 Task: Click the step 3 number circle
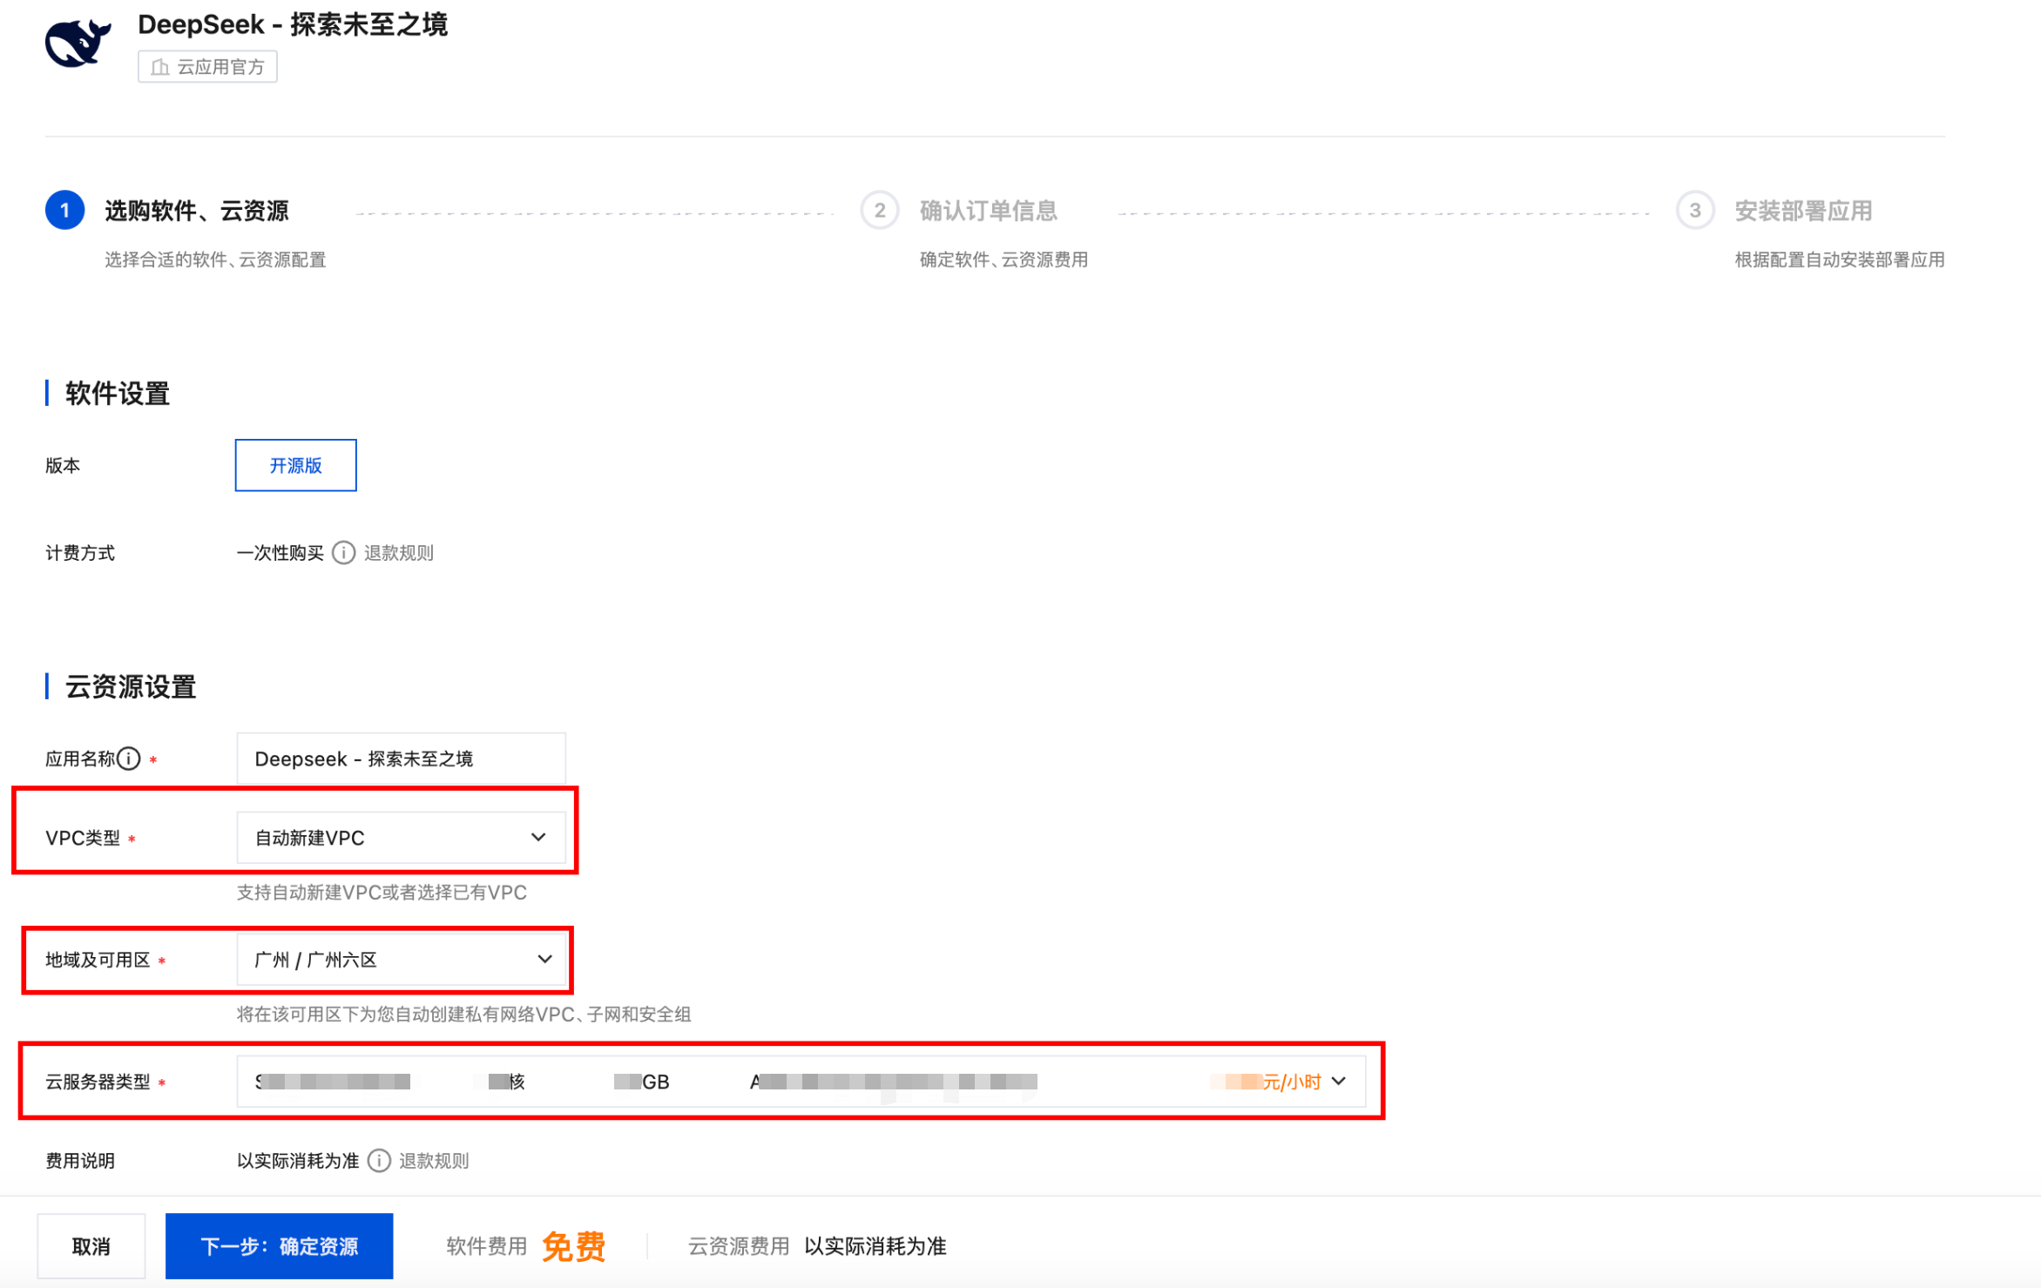point(1694,211)
